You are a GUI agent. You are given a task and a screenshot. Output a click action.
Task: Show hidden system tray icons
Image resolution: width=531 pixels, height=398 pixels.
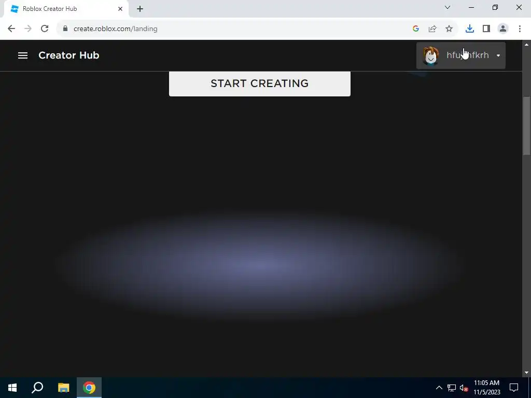click(439, 388)
